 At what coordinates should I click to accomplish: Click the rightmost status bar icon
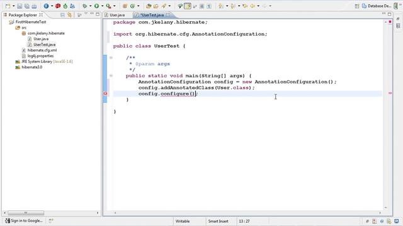[397, 221]
